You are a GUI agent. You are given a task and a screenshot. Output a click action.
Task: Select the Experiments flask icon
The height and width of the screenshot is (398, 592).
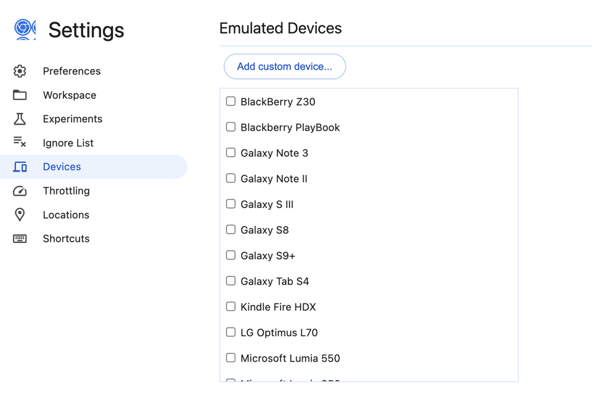20,118
